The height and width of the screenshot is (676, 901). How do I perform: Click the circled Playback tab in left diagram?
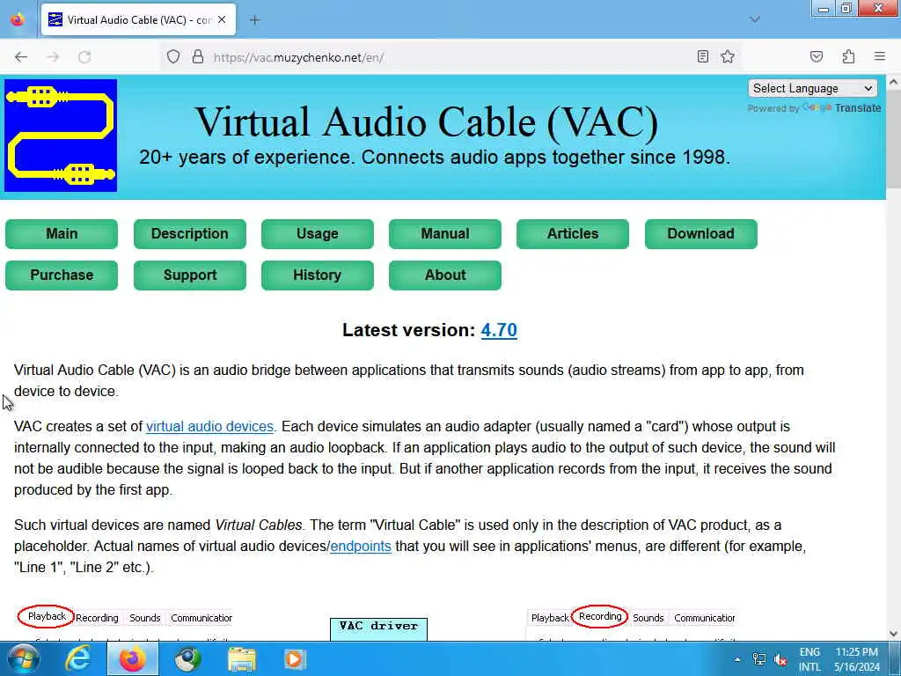(46, 616)
